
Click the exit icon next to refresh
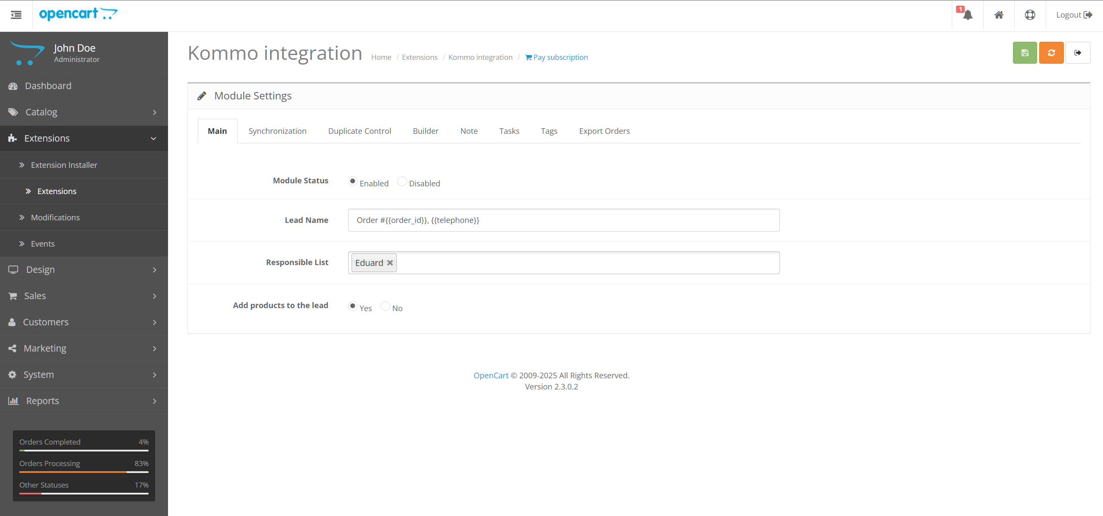click(1078, 53)
